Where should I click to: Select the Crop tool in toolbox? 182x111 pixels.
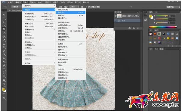[4, 29]
